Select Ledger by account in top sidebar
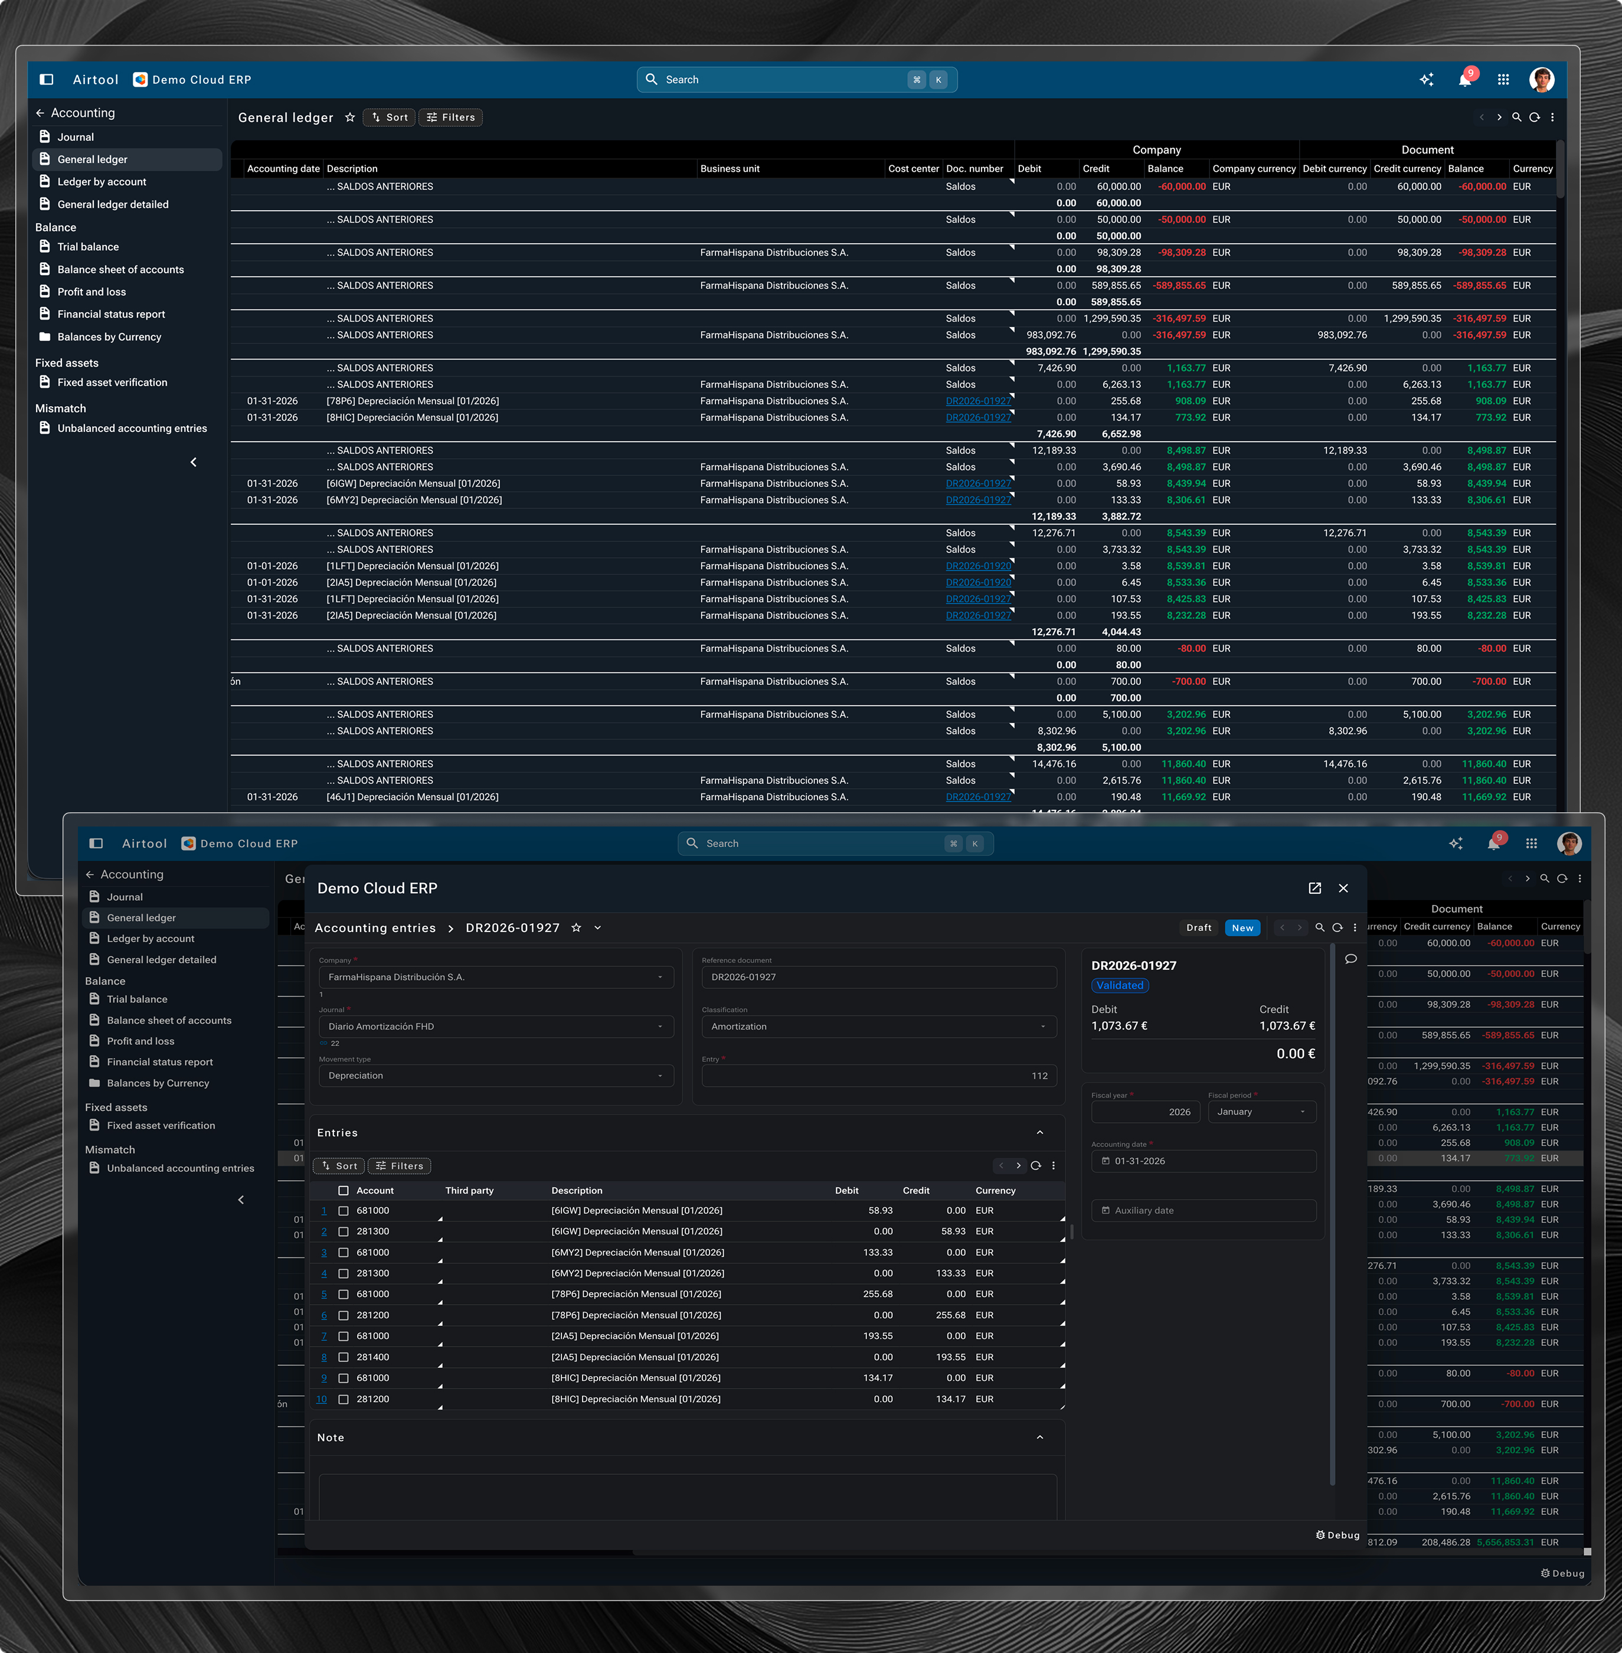Screen dimensions: 1622x1653 click(x=102, y=181)
